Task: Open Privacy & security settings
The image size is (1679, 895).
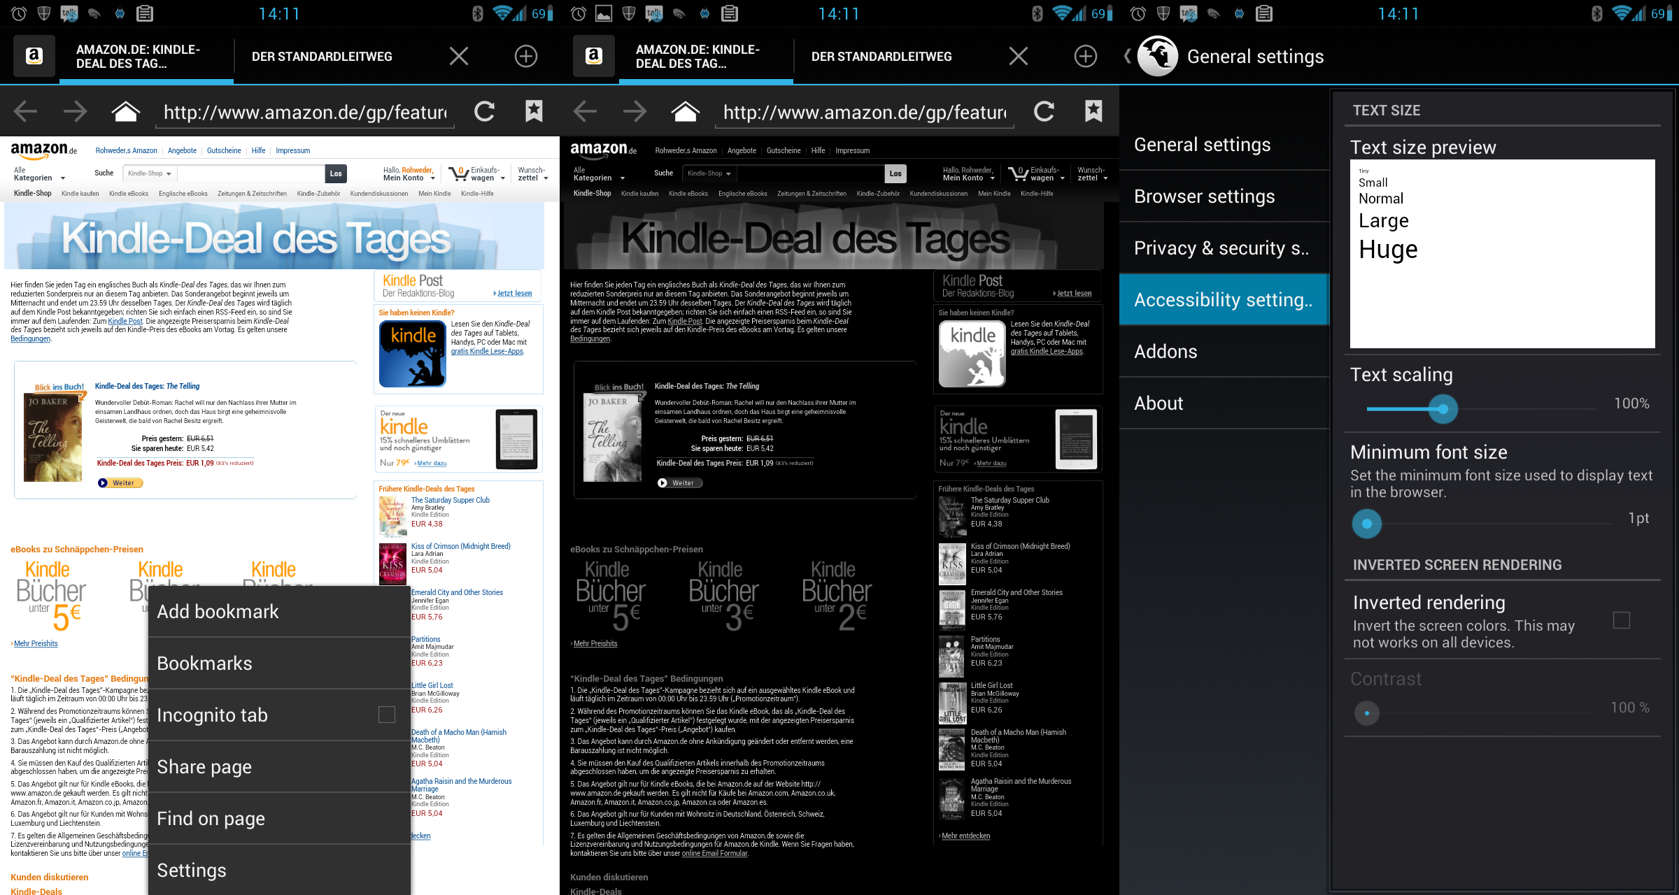Action: pyautogui.click(x=1224, y=248)
